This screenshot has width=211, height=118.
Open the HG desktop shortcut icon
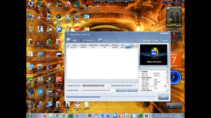tap(49, 18)
